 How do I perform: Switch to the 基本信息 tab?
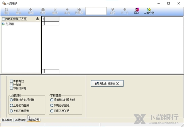click(x=7, y=120)
